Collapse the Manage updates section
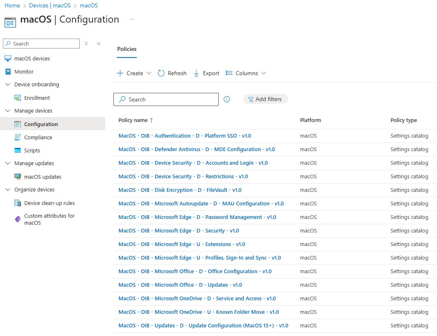 click(8, 163)
